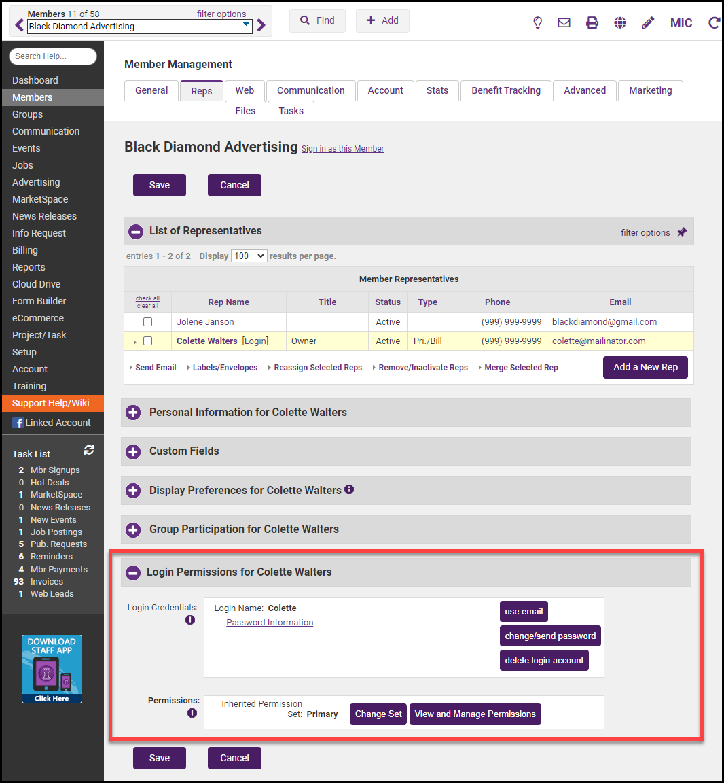Click the Search Help input field

52,56
